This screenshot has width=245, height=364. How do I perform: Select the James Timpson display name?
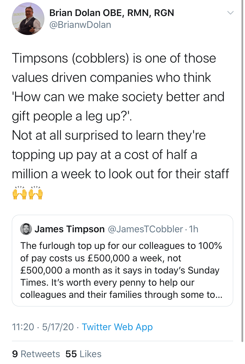tap(70, 229)
